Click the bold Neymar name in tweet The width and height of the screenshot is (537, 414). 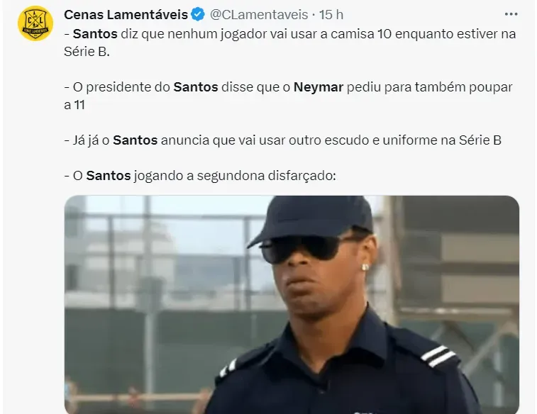click(x=319, y=87)
